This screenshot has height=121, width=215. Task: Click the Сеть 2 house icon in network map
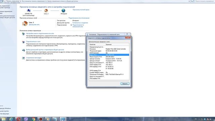point(46,10)
